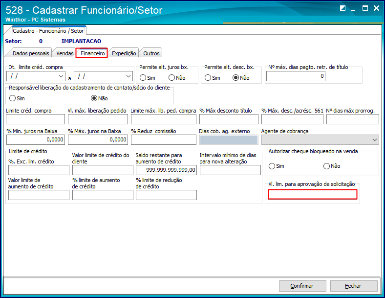Click the Fechar button

(x=354, y=286)
